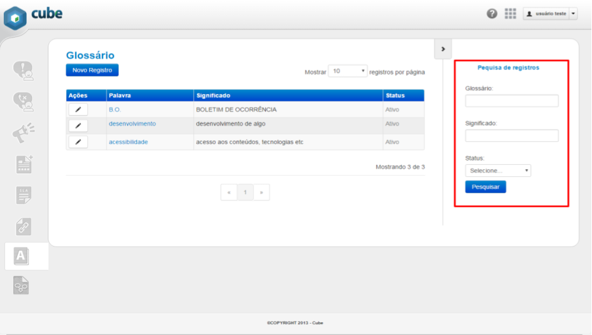
Task: Click the Novo Registro button
Action: coord(92,70)
